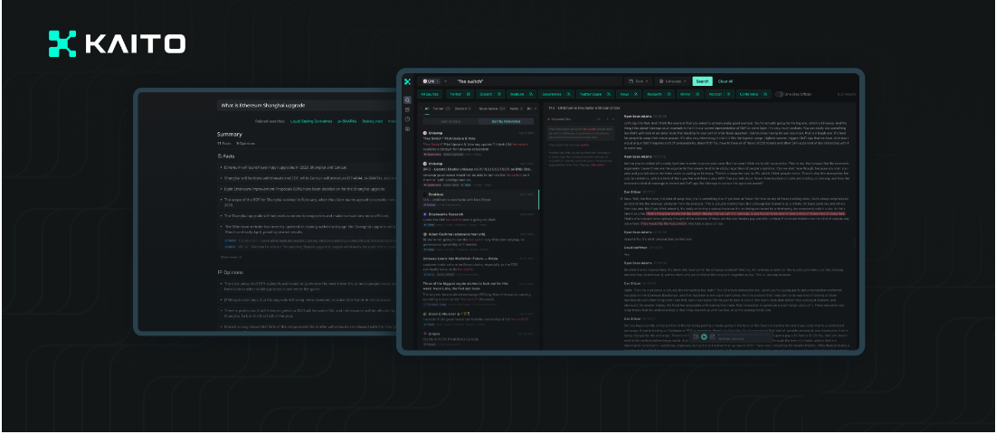Image resolution: width=996 pixels, height=434 pixels.
Task: Toggle the News source filter
Action: [x=629, y=94]
